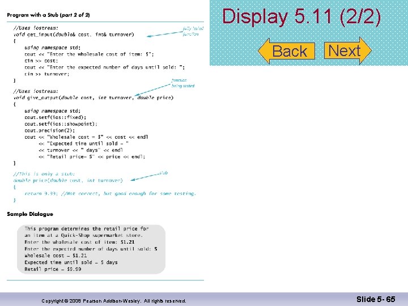Click the 'Slide 5- 65' slide number
Screen dimensions: 408x306
[x=376, y=299]
